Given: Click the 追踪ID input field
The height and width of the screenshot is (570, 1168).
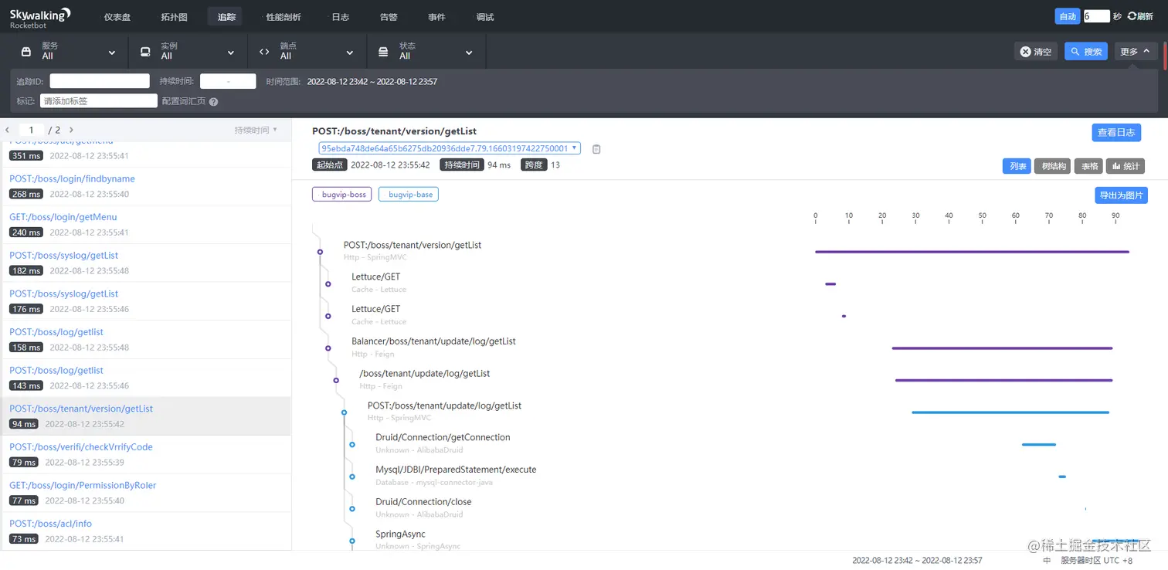Looking at the screenshot, I should coord(100,81).
